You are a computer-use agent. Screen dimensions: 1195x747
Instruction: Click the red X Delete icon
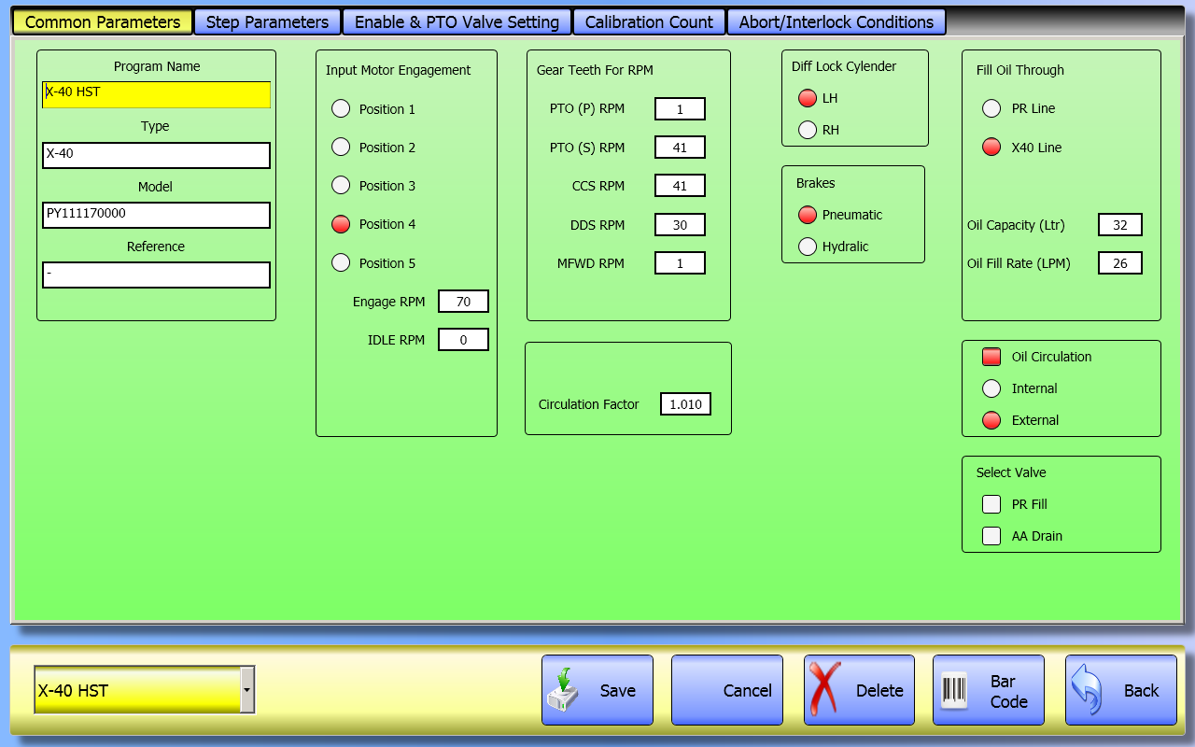click(x=825, y=690)
